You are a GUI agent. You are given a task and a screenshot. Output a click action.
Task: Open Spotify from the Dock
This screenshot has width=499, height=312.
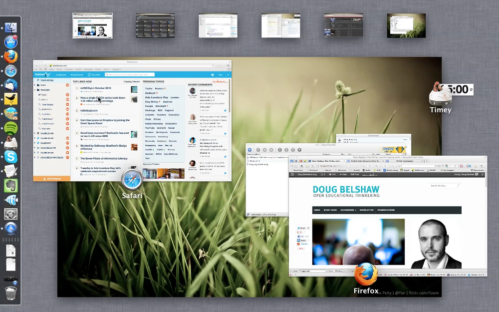10,127
